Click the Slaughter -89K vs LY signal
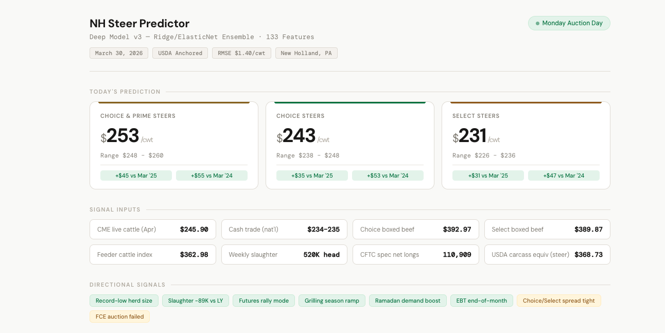 [x=196, y=301]
